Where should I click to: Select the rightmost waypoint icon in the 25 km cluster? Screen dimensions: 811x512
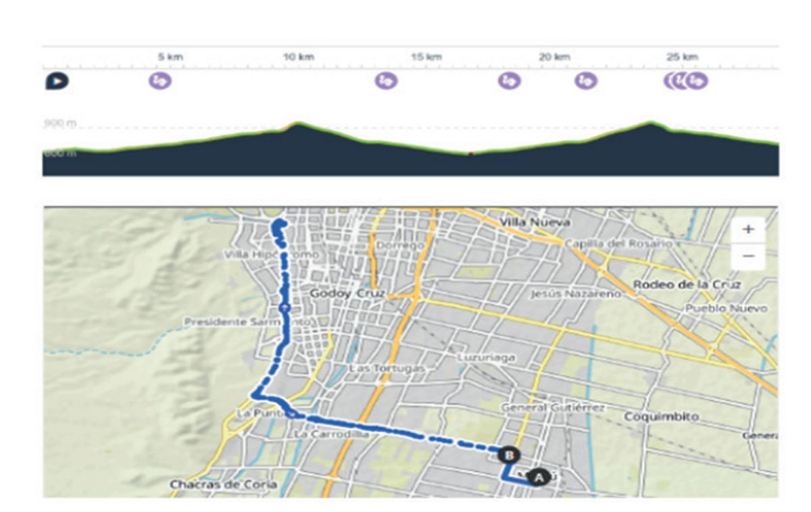[x=697, y=81]
